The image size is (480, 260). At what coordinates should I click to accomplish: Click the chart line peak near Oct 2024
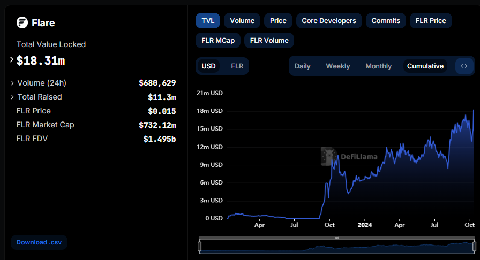point(474,110)
